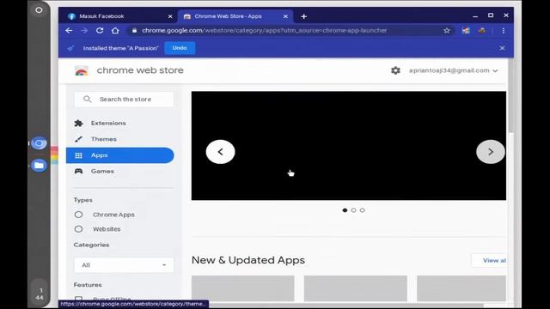Close the Chrome Web Store tab
The image size is (550, 309).
pos(285,16)
